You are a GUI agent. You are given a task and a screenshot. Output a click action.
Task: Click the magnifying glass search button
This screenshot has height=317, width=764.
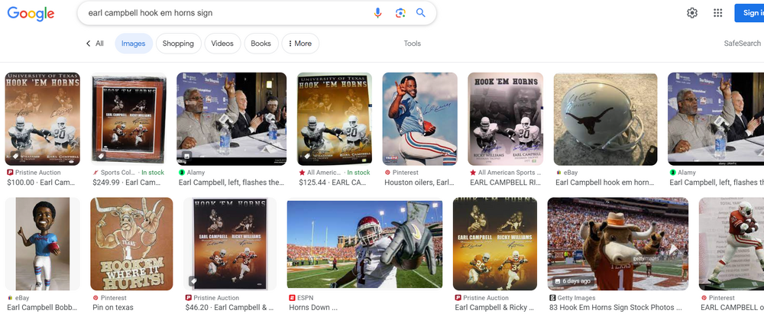421,13
